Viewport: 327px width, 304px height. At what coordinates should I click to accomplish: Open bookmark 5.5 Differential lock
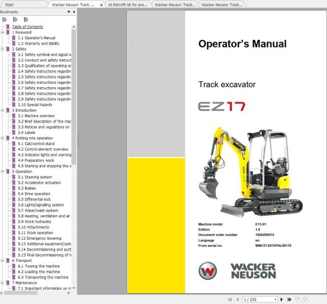point(34,199)
